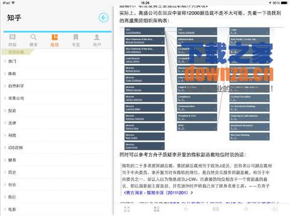The height and width of the screenshot is (216, 290).
Task: Tap the right arrow in bottom toolbar
Action: (246, 209)
